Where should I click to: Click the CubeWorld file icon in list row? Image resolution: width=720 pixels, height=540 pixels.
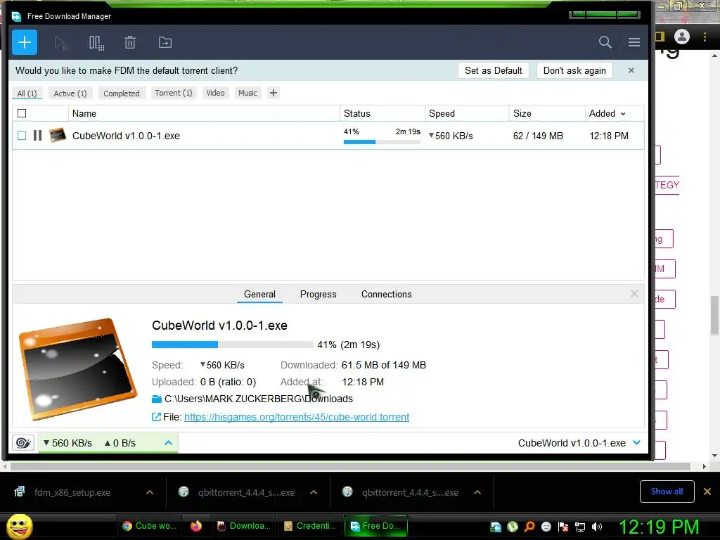(58, 135)
